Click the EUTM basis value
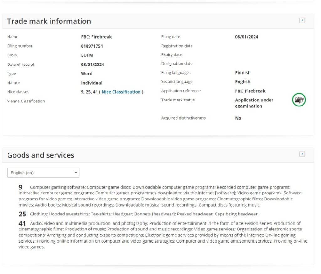 coord(87,55)
